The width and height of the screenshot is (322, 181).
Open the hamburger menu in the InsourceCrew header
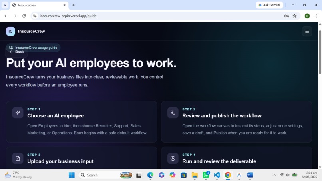click(307, 31)
